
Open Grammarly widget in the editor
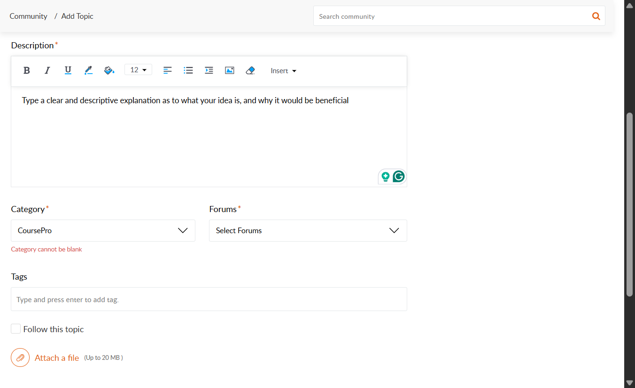point(399,176)
